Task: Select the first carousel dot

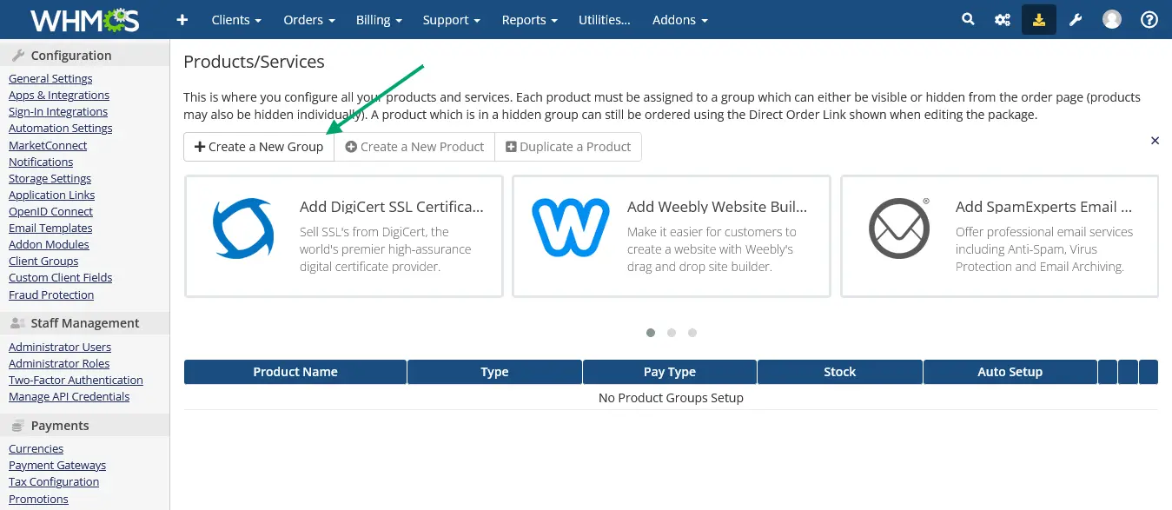Action: tap(651, 333)
